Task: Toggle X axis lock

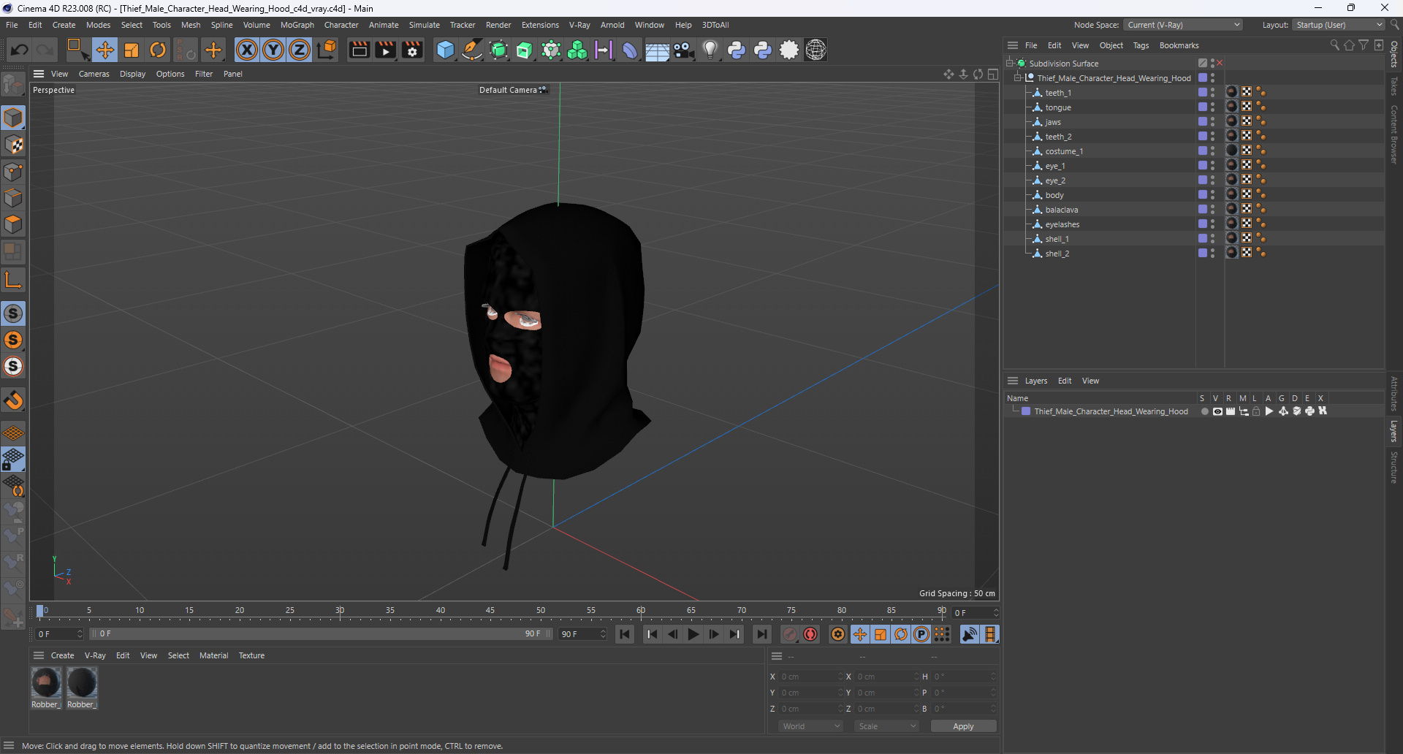Action: (x=247, y=50)
